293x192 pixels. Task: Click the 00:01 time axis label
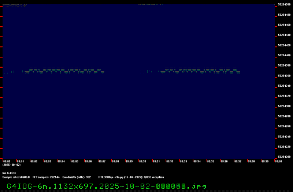click(21, 161)
